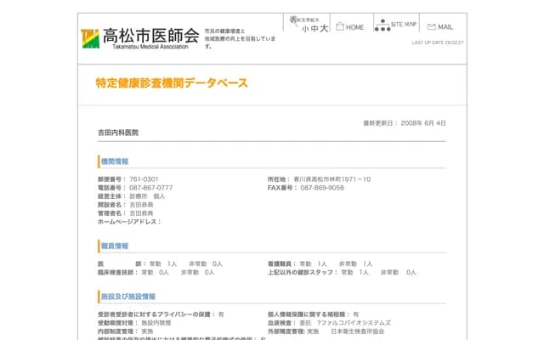Click the 高松市医師会 site title

tap(150, 35)
